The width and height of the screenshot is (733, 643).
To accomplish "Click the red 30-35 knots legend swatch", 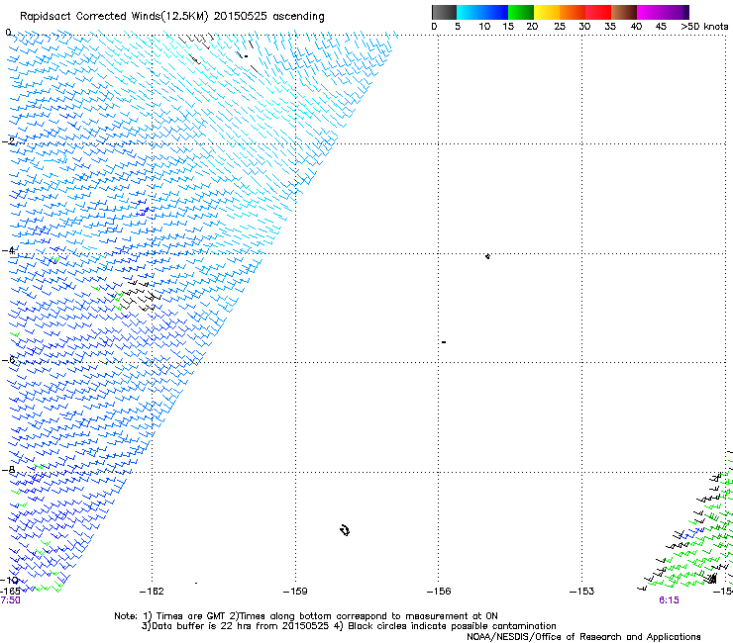I will [x=598, y=12].
